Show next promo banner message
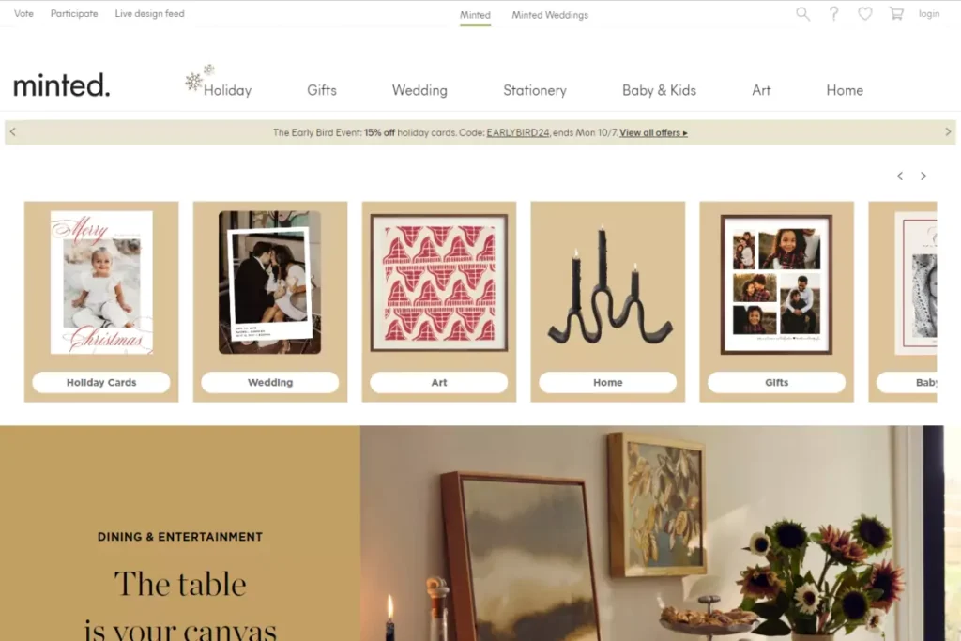This screenshot has height=641, width=961. pyautogui.click(x=948, y=131)
